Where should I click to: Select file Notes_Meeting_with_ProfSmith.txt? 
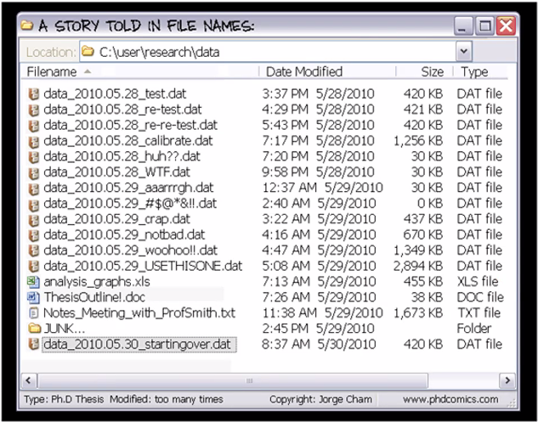tap(139, 313)
